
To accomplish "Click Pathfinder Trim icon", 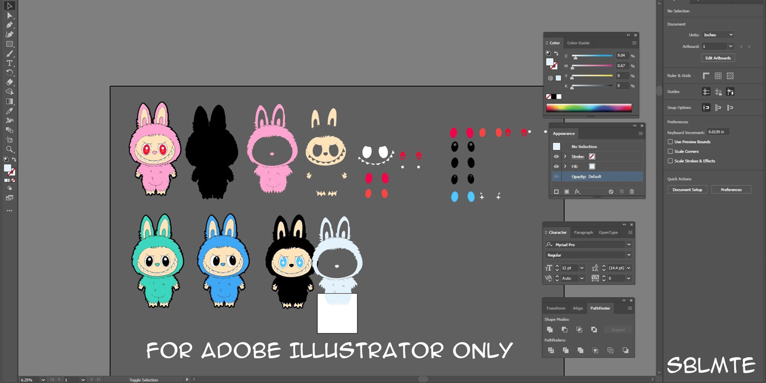I will click(x=566, y=350).
